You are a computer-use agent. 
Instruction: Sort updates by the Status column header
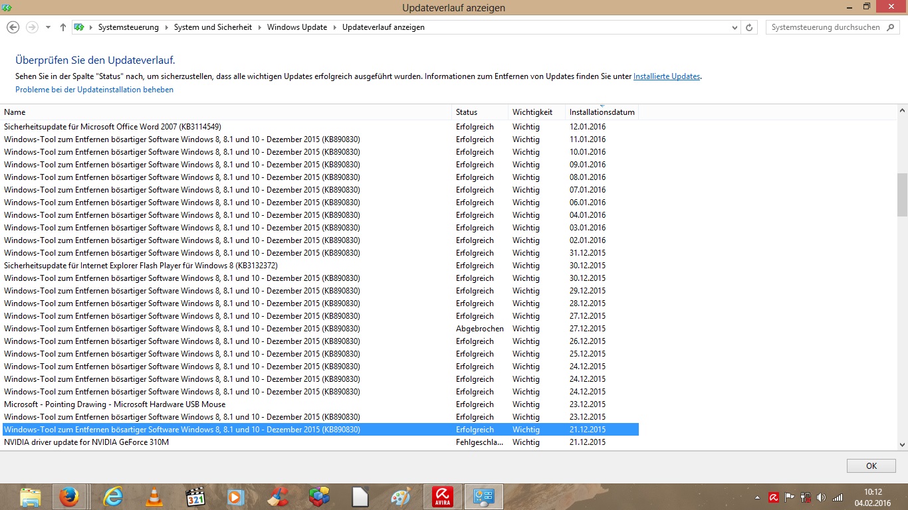tap(467, 112)
